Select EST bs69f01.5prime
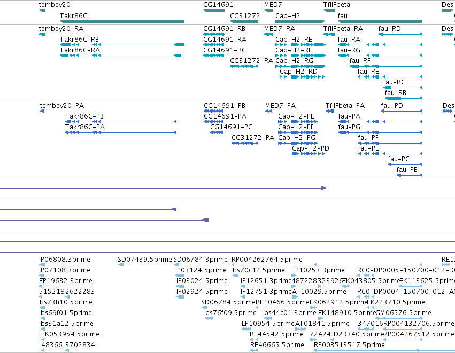 pos(43,318)
